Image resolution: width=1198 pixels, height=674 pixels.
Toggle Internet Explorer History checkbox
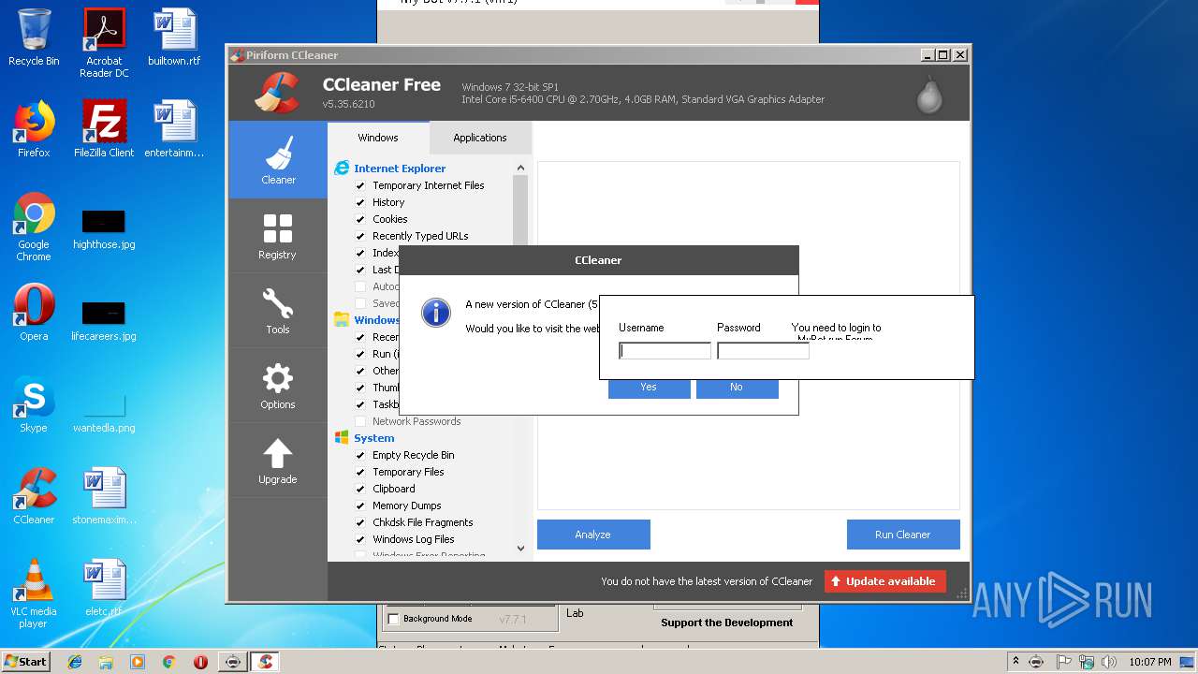(x=360, y=202)
